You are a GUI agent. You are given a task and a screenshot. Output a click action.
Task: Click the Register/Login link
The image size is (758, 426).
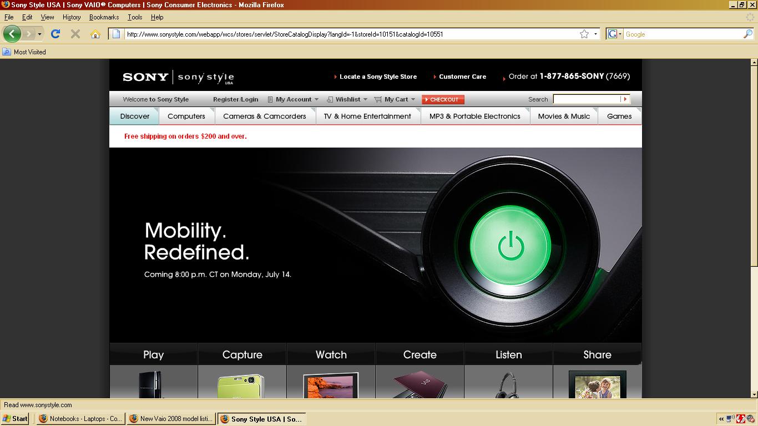point(236,99)
